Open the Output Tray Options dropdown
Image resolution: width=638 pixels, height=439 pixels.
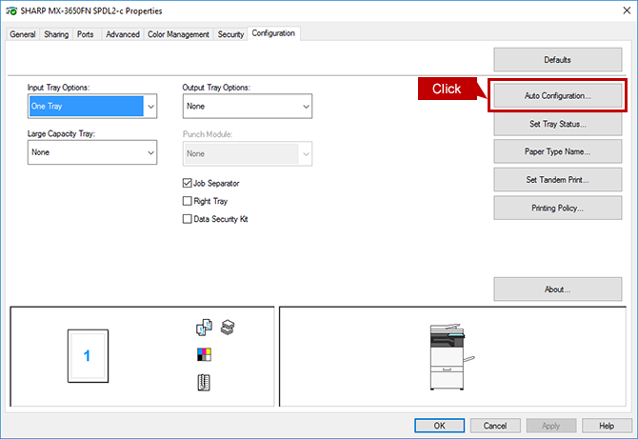click(x=248, y=107)
